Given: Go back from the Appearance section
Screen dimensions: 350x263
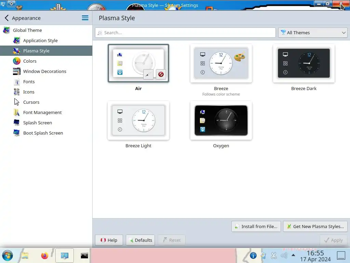Looking at the screenshot, I should click(7, 18).
